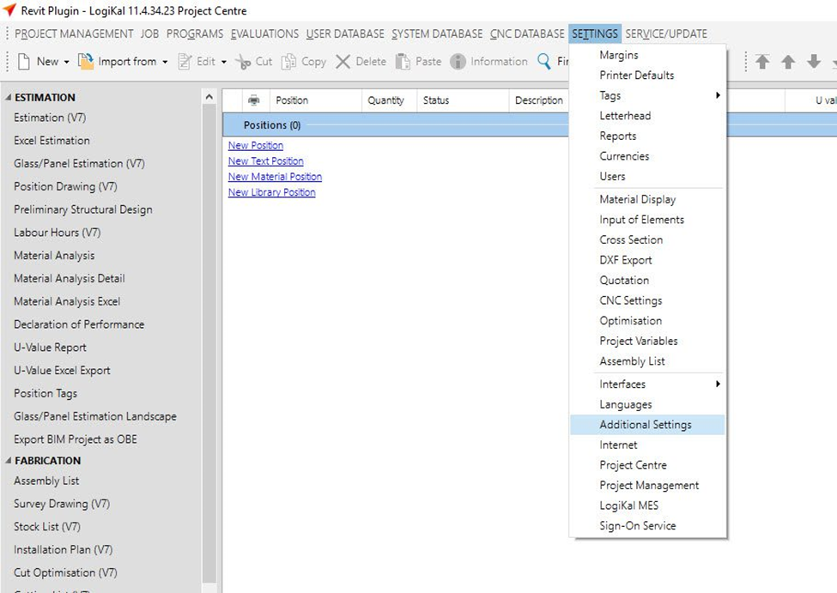Click the Information icon in toolbar
The height and width of the screenshot is (593, 837).
458,62
